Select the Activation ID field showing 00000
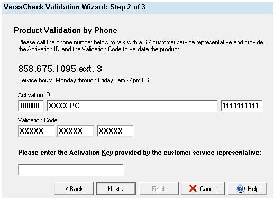The height and width of the screenshot is (200, 275). 31,106
